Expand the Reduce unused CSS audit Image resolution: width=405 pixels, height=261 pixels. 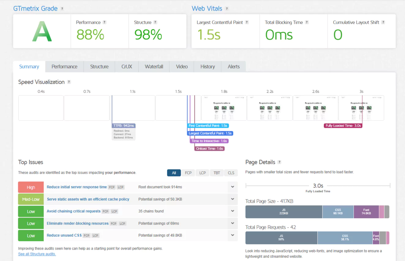tap(233, 235)
